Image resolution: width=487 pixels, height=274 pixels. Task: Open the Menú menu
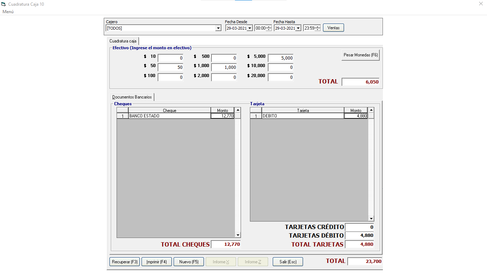point(8,12)
